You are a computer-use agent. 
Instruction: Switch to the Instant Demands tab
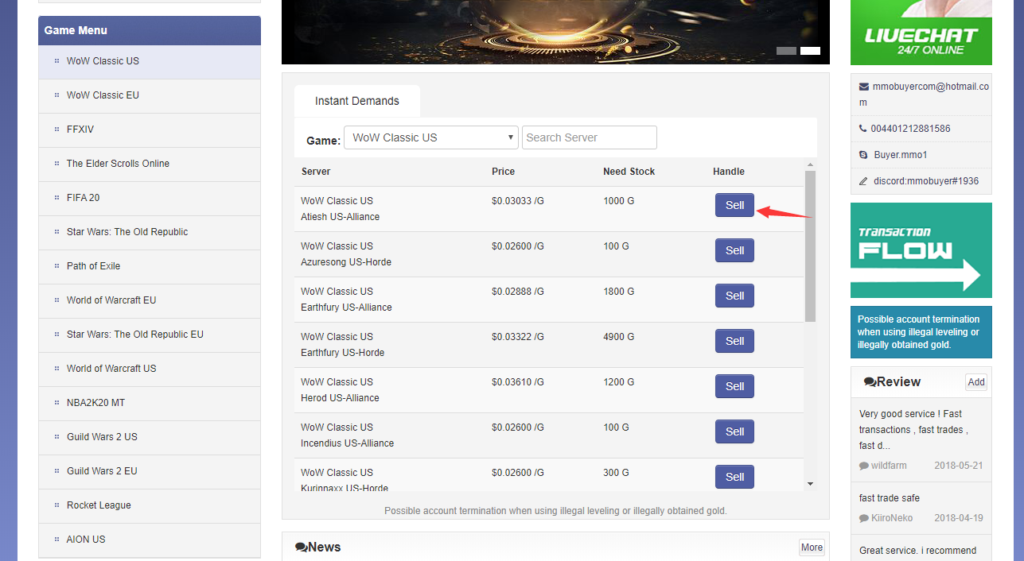point(356,101)
